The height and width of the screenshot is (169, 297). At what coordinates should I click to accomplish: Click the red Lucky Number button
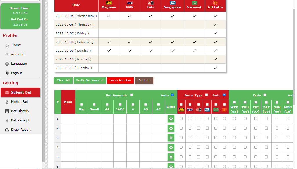(120, 80)
